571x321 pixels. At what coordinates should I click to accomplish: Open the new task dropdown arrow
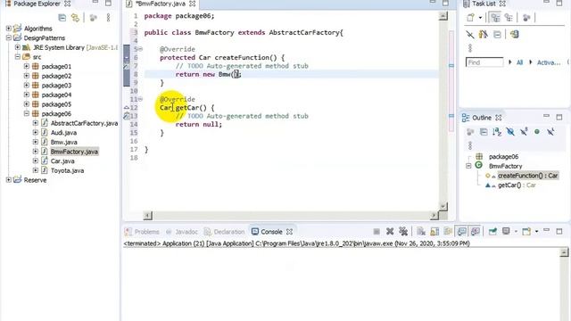[x=480, y=18]
